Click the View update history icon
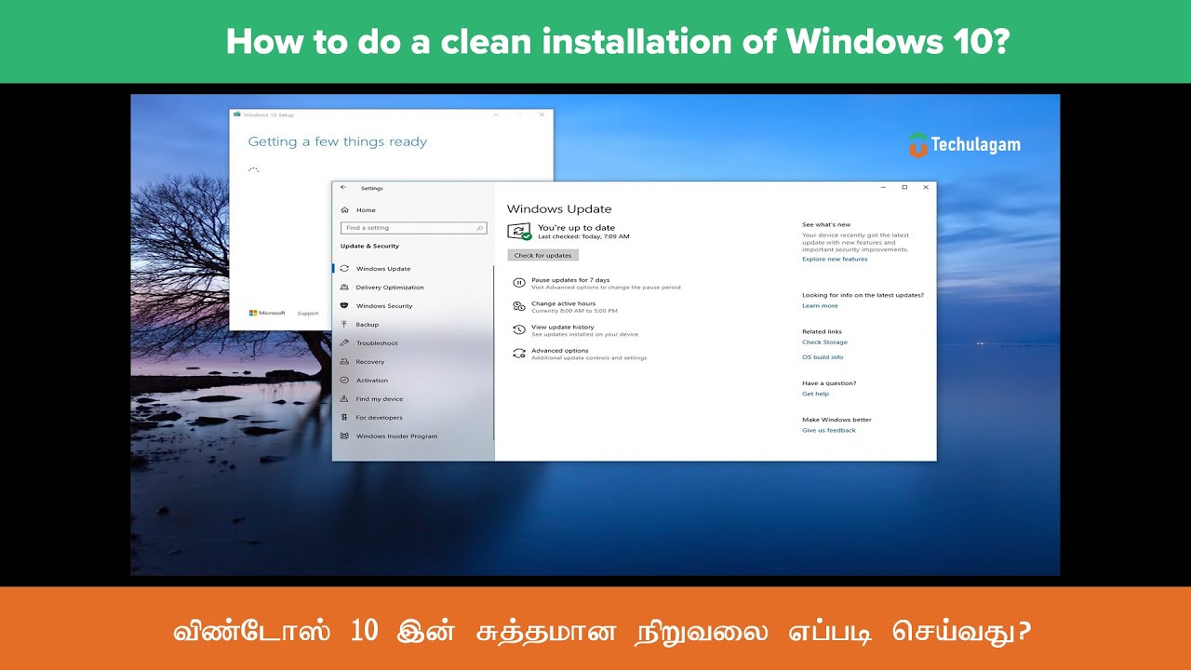Image resolution: width=1191 pixels, height=670 pixels. (519, 329)
